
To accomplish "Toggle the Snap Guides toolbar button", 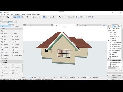I will 19,17.
